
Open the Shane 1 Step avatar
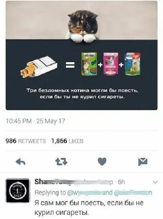click(18, 190)
